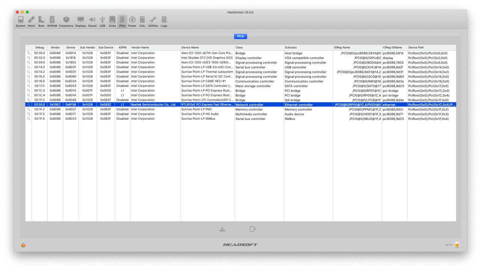
Task: Click the Host bridge subclass cell
Action: pyautogui.click(x=308, y=53)
